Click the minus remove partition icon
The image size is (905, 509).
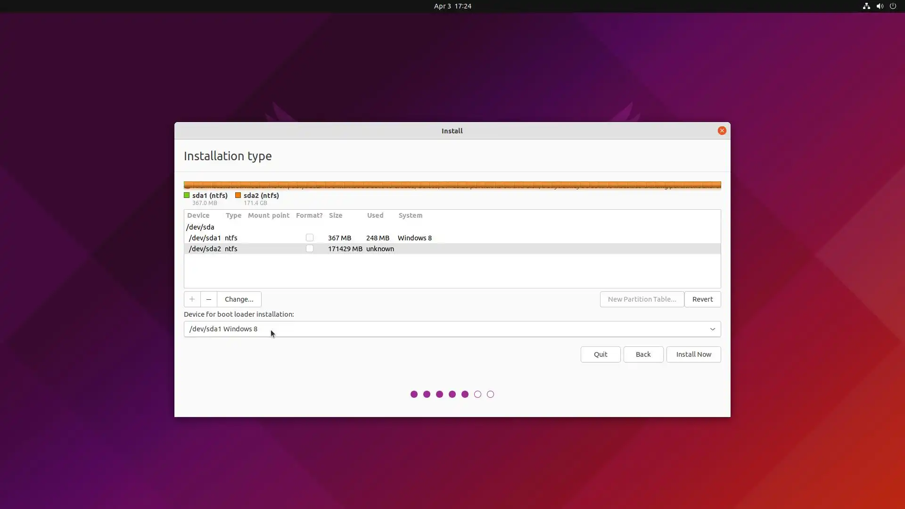[208, 299]
